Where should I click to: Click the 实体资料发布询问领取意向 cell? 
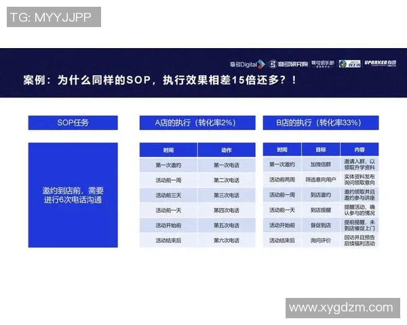tap(360, 179)
